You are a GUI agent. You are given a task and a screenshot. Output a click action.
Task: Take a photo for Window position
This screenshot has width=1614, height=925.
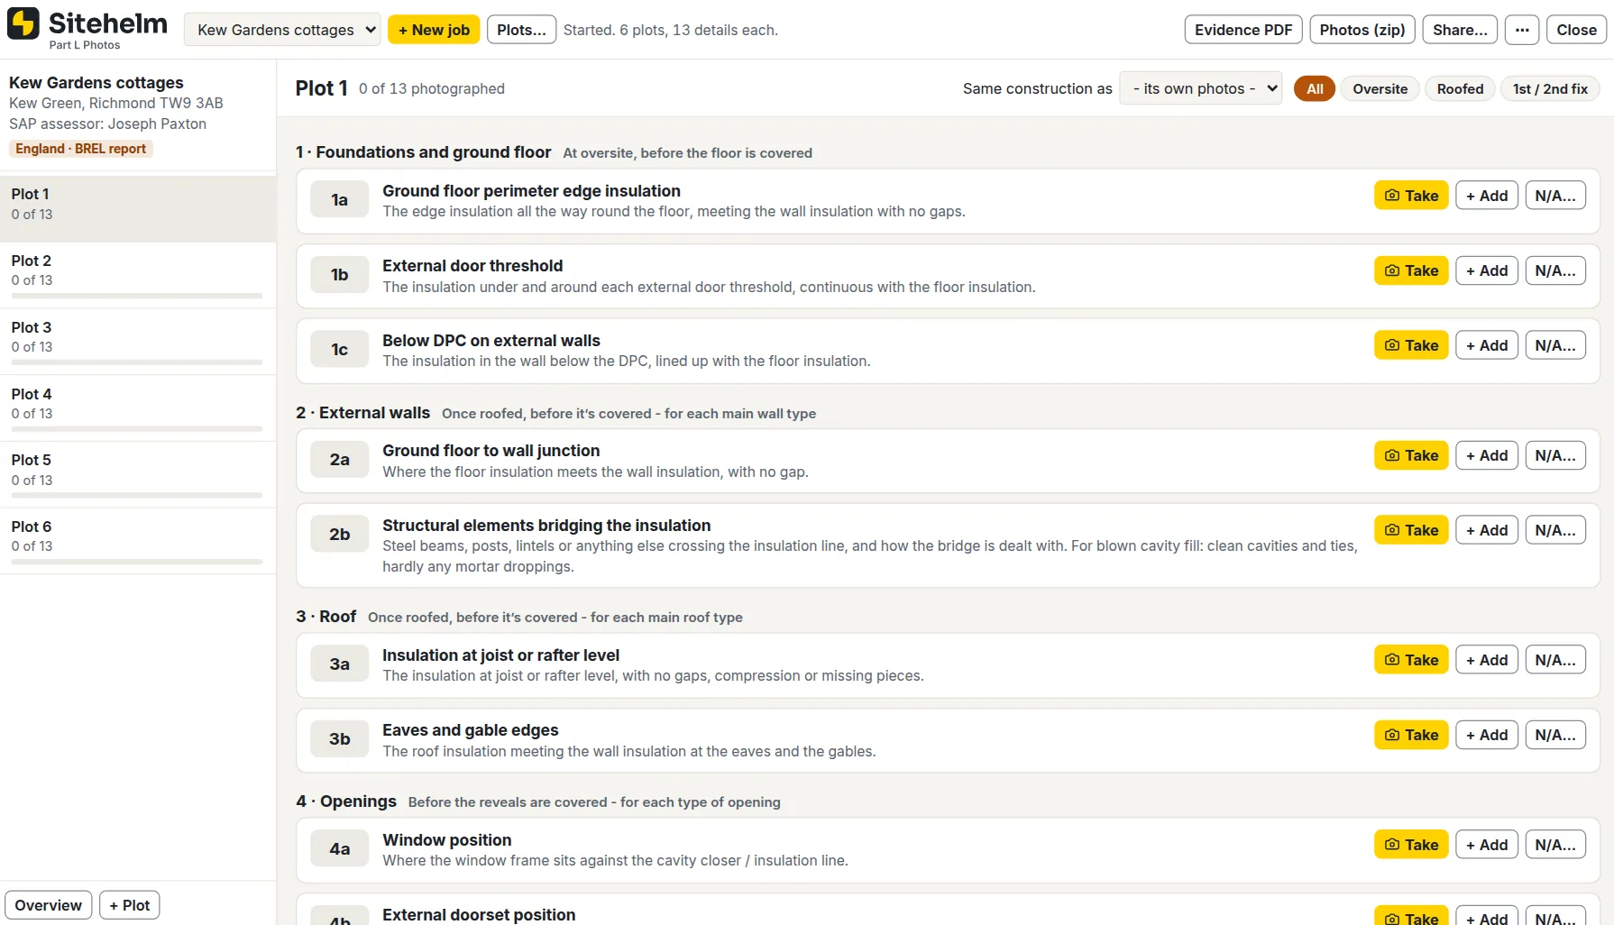[1411, 845]
